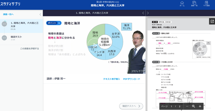Zoom out the PDF with minus icon
Screen dimensions: 215x111
(x=187, y=106)
